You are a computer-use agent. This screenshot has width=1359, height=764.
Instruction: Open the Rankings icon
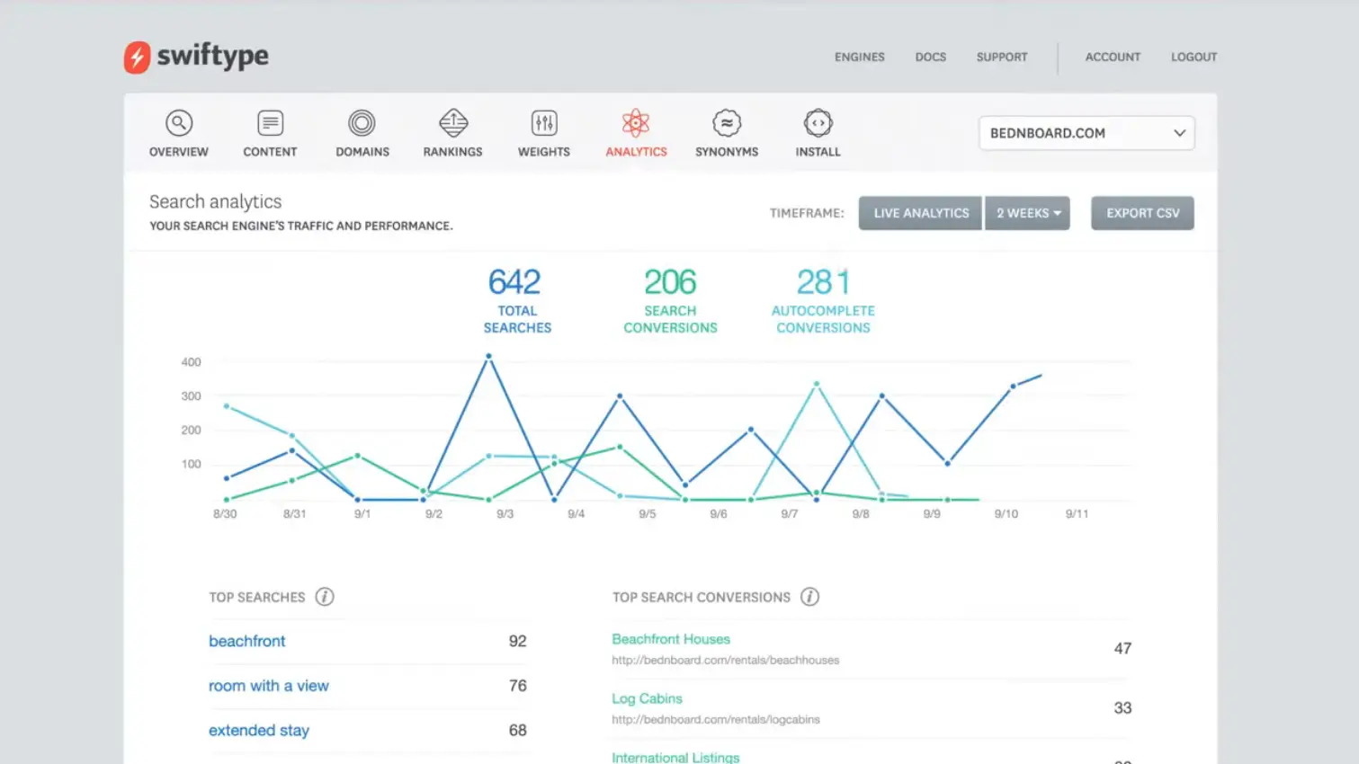pos(453,122)
